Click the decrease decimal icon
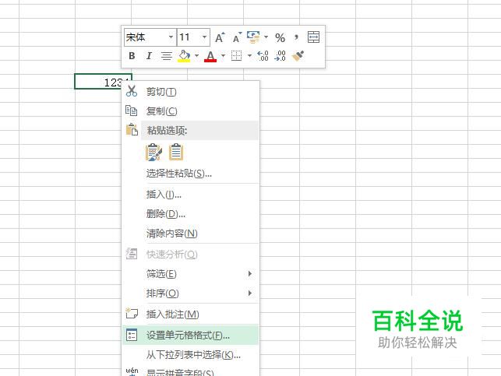This screenshot has height=376, width=501. (280, 56)
